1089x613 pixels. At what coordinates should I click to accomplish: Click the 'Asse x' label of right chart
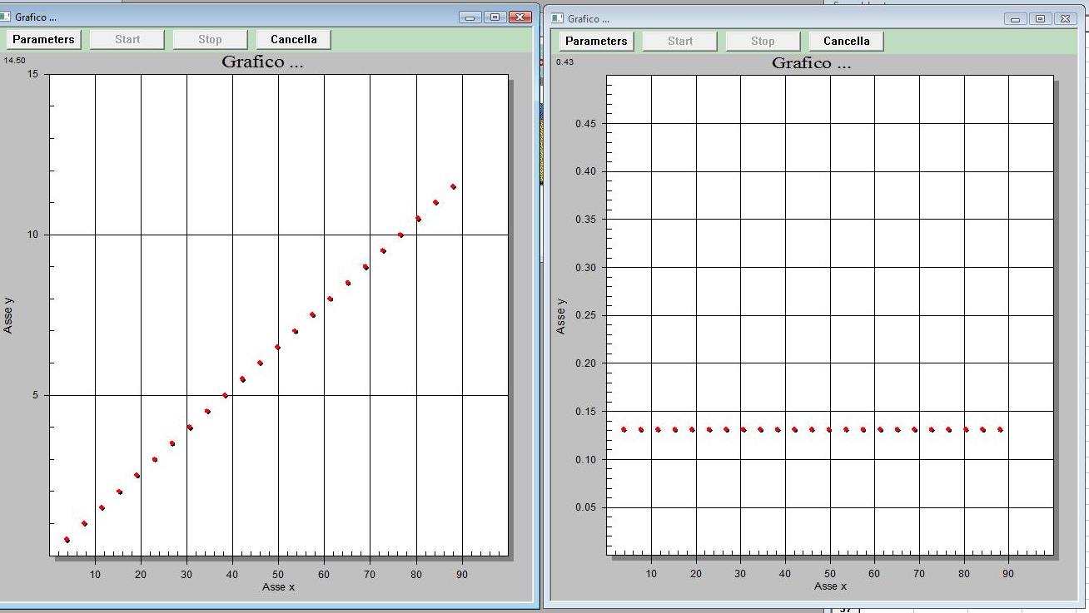click(x=830, y=586)
